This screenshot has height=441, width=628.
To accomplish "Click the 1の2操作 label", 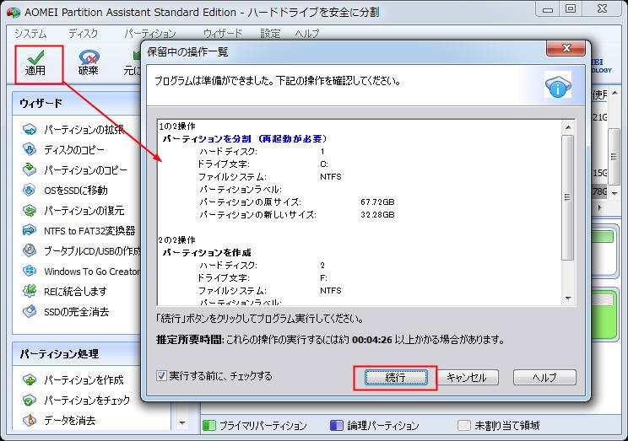I will [x=177, y=126].
